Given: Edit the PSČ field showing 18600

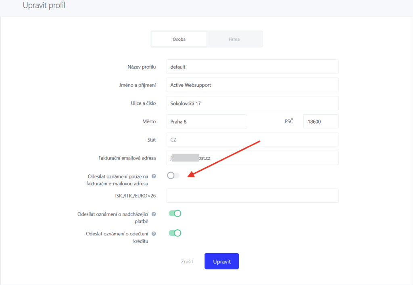Looking at the screenshot, I should 321,122.
